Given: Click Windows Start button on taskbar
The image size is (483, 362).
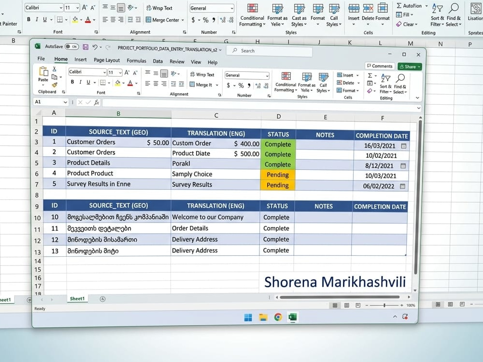Looking at the screenshot, I should click(x=248, y=318).
